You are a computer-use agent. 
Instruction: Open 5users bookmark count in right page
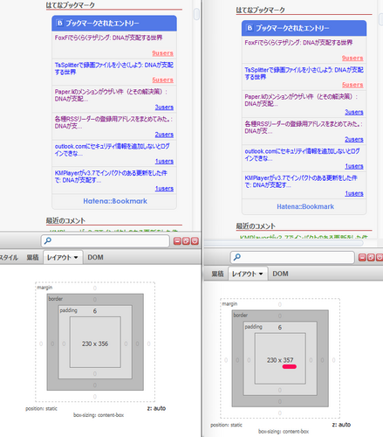pos(352,85)
